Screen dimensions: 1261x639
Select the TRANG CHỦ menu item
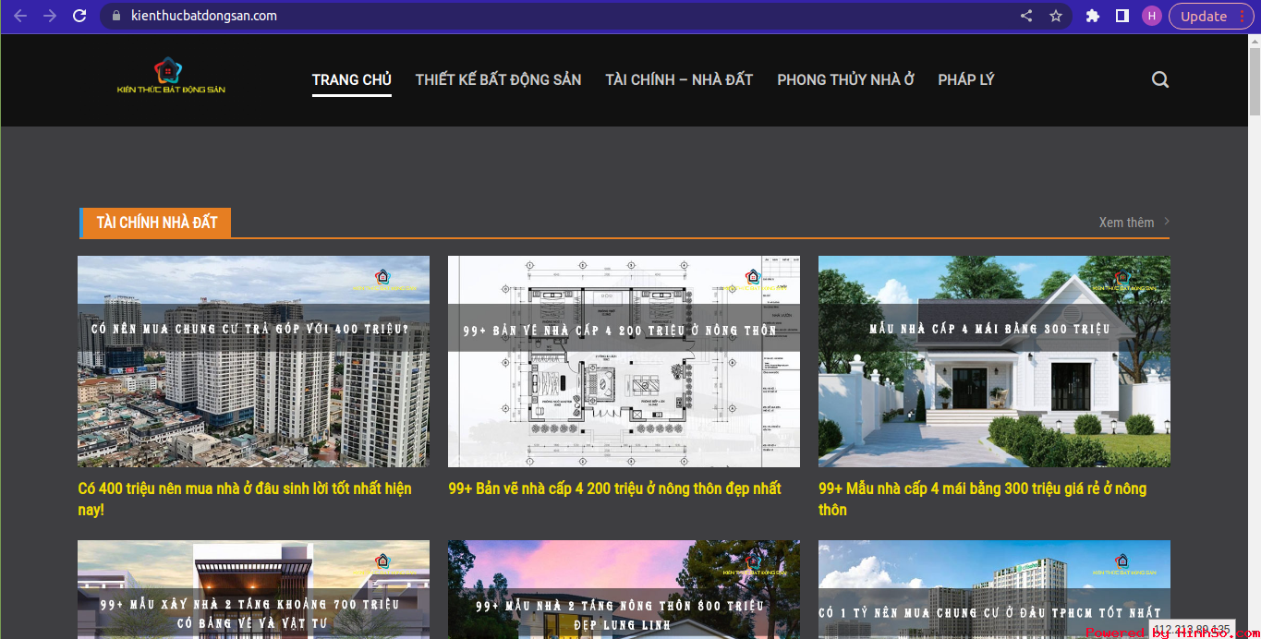352,79
